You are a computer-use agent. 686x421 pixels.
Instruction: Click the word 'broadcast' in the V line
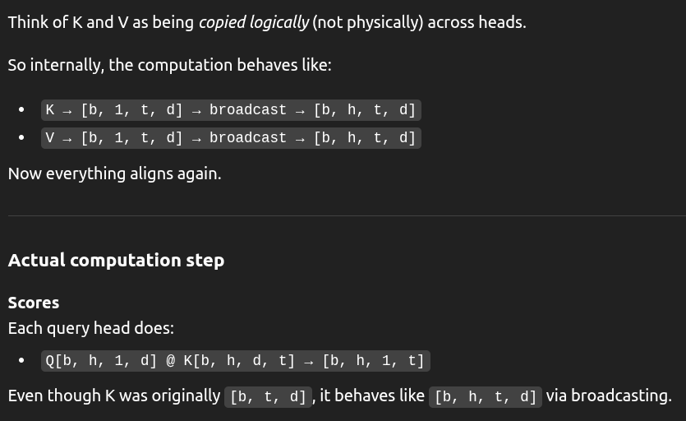pos(247,137)
